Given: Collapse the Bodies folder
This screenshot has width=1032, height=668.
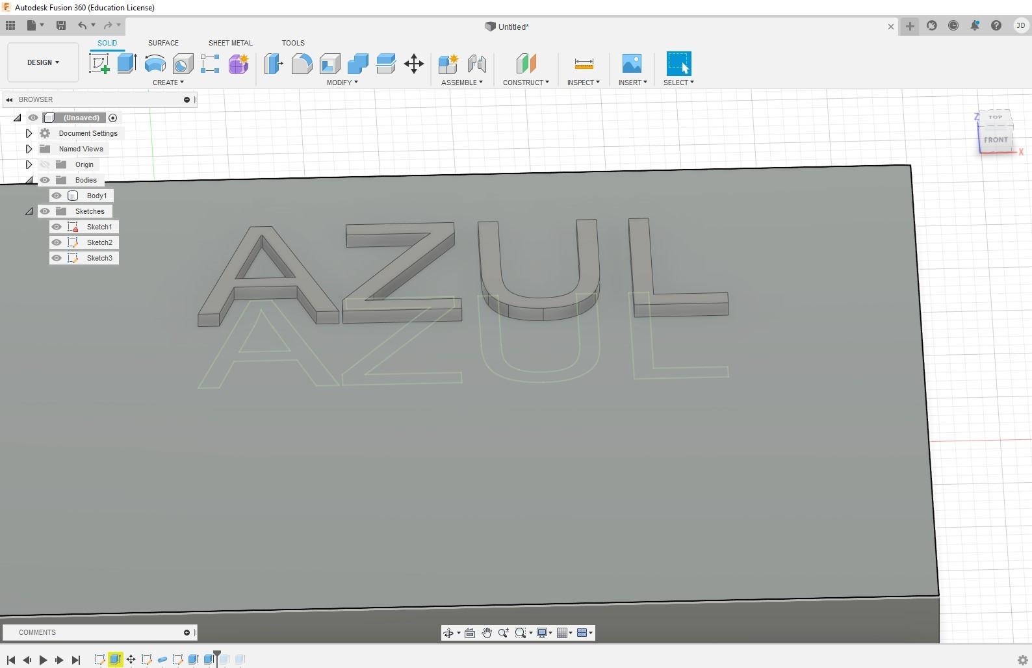Looking at the screenshot, I should 29,180.
